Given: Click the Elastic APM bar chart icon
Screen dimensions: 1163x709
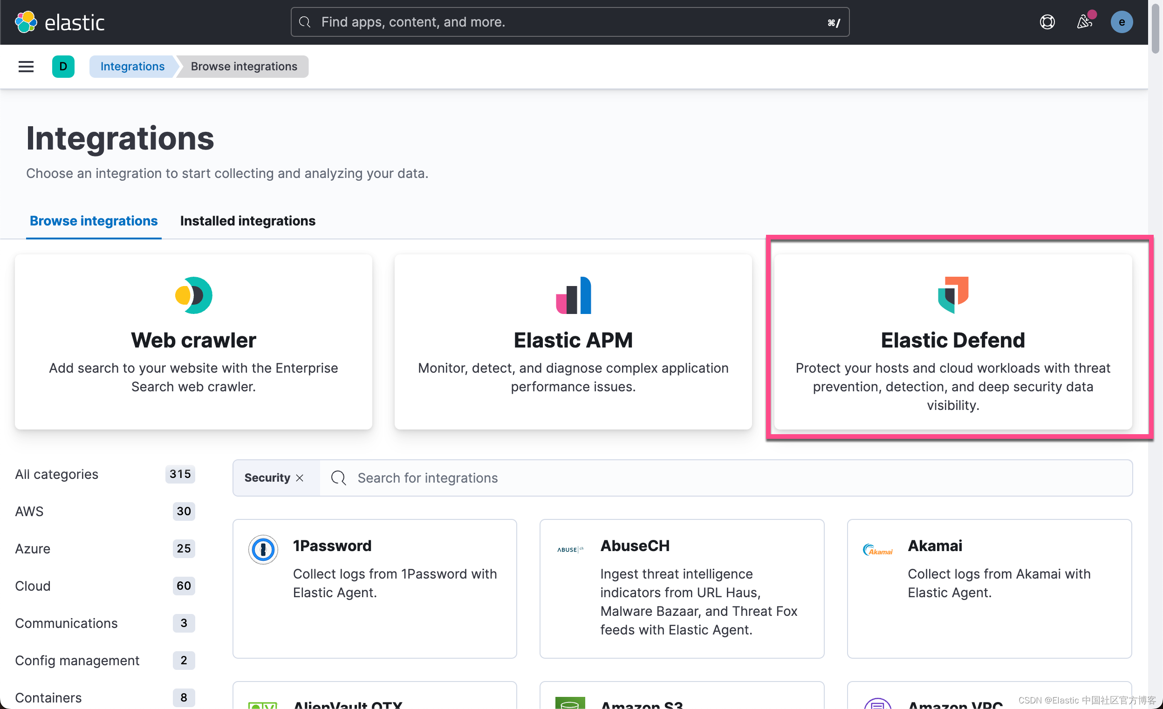Looking at the screenshot, I should (x=573, y=295).
